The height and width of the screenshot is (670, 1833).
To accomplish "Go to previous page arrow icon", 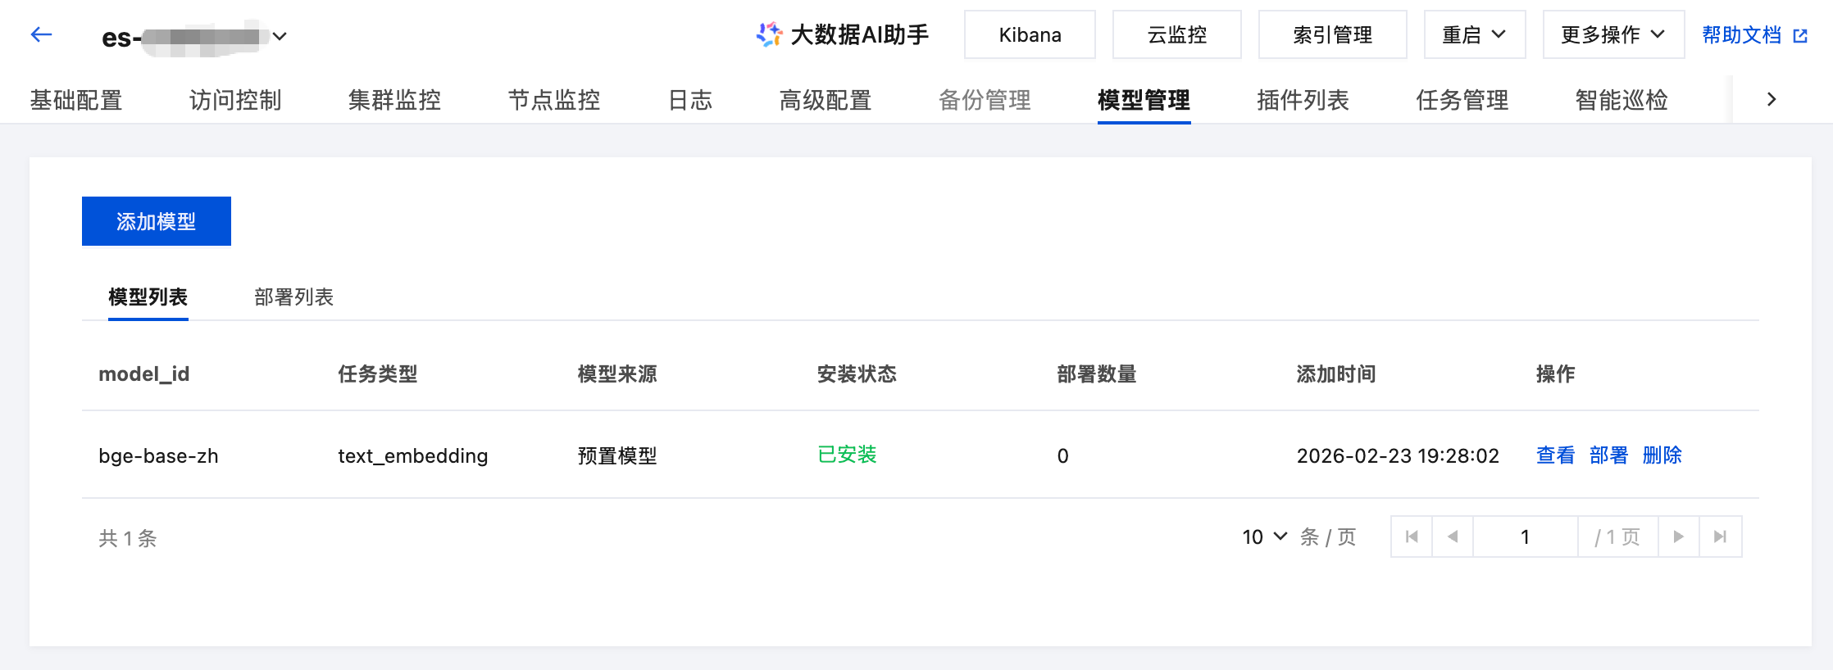I will tap(1453, 536).
